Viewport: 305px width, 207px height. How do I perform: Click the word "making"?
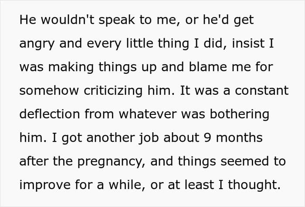click(71, 67)
